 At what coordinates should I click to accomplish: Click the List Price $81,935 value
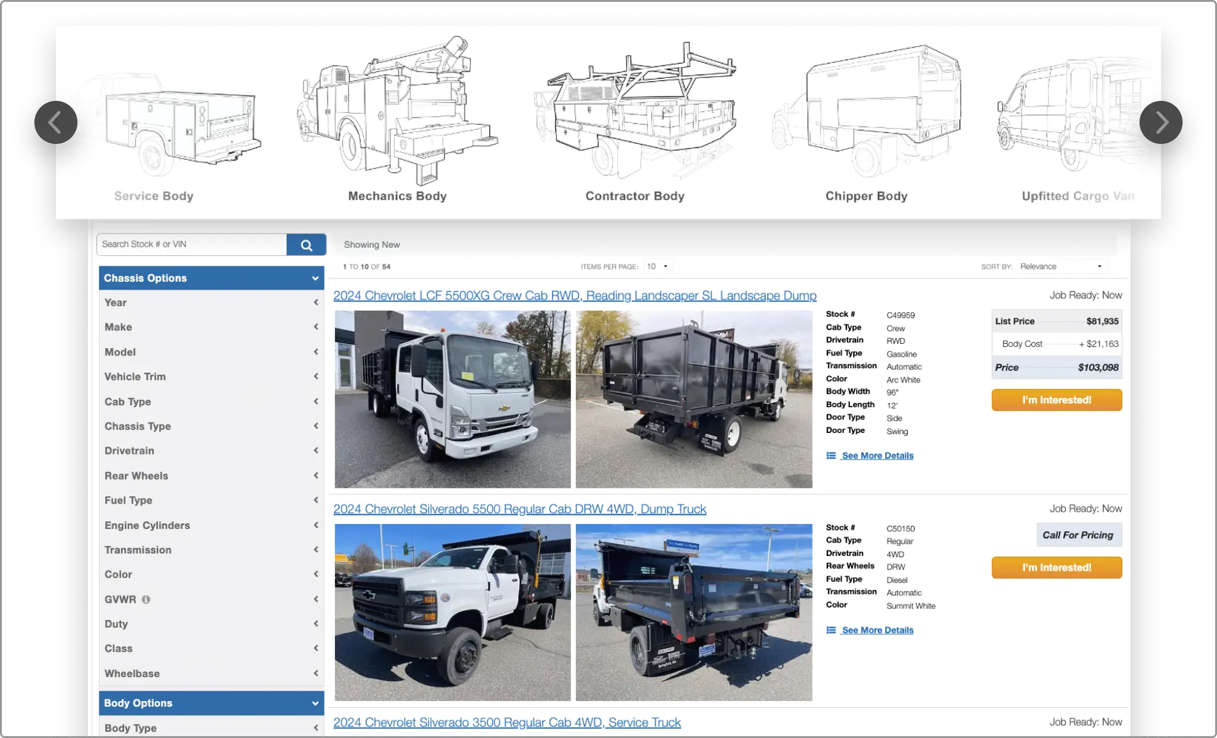(x=1102, y=321)
